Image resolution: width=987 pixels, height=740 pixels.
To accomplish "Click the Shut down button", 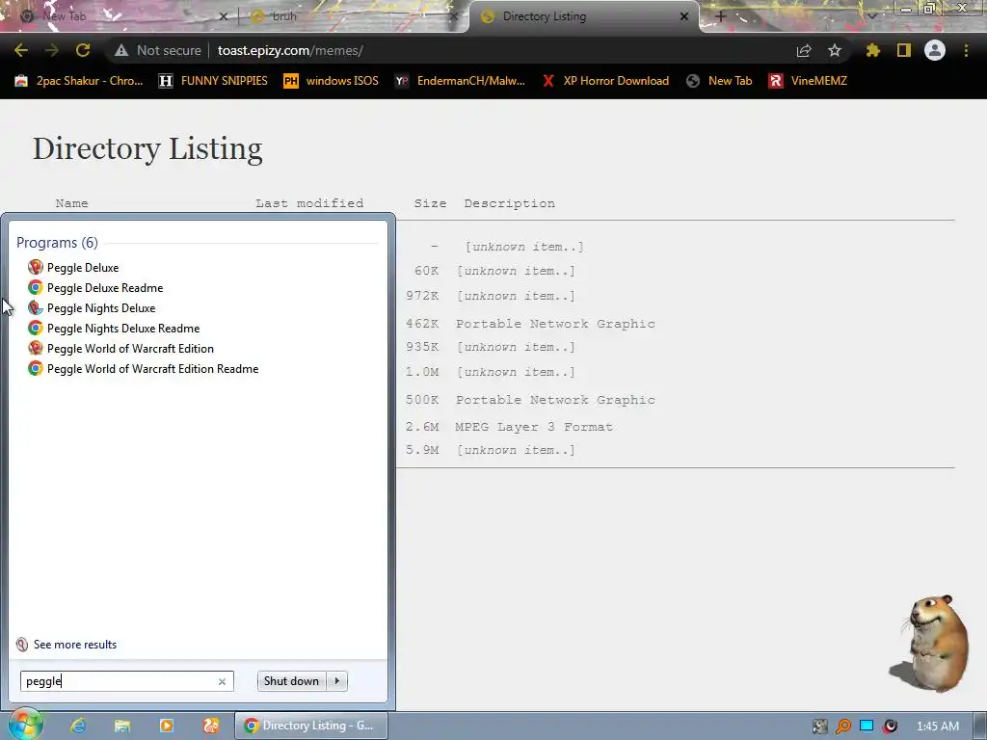I will coord(291,681).
